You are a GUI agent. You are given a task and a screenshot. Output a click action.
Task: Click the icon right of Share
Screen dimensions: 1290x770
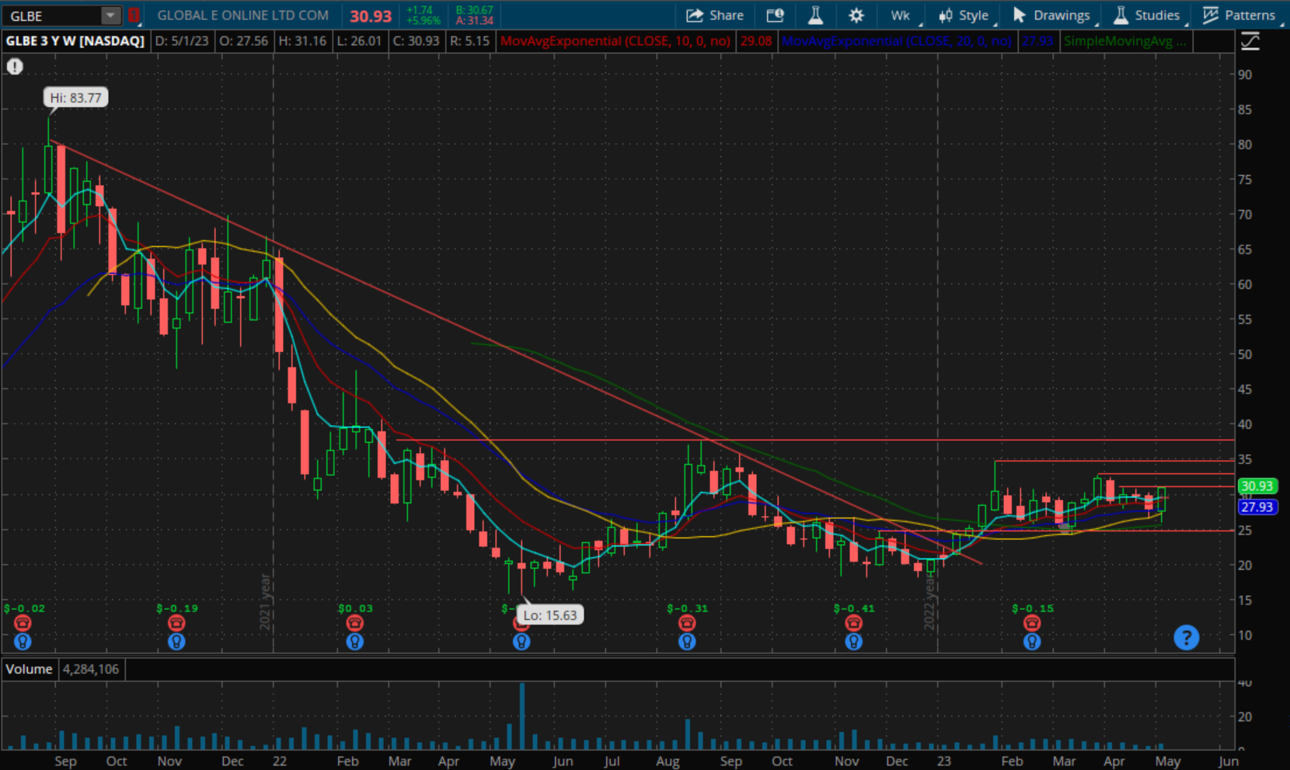point(776,15)
